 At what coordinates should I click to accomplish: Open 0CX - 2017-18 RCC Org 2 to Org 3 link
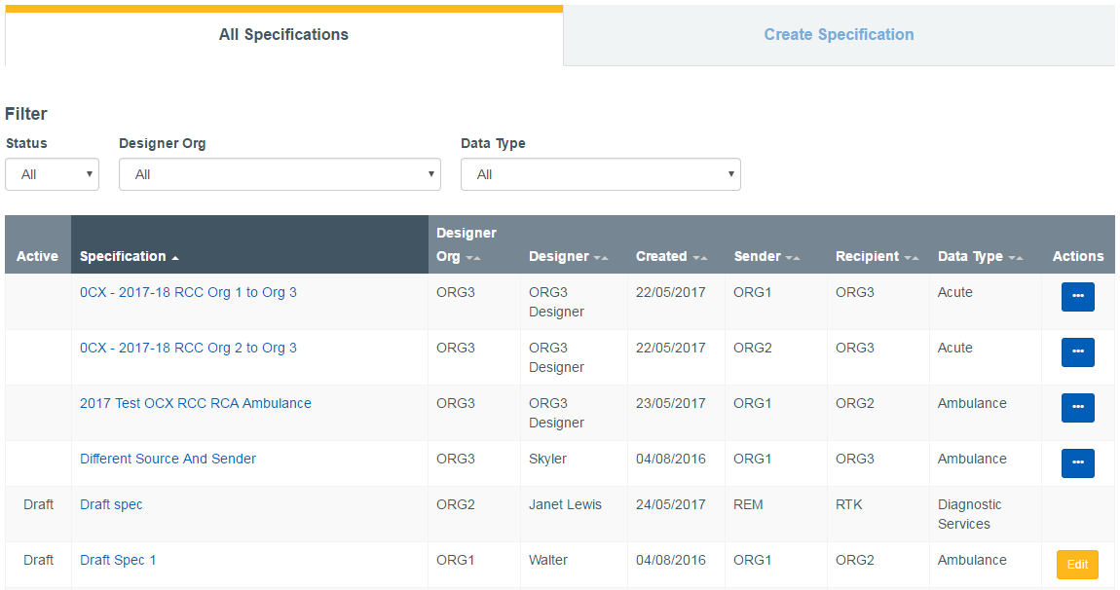pos(188,348)
